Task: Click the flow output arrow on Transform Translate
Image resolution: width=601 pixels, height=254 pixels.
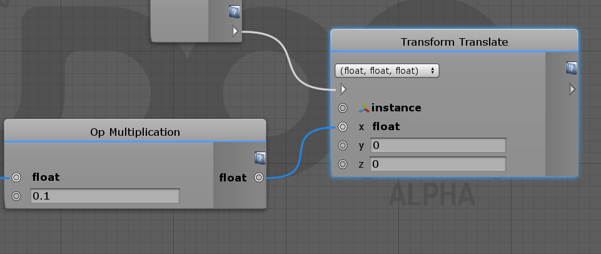Action: (572, 89)
